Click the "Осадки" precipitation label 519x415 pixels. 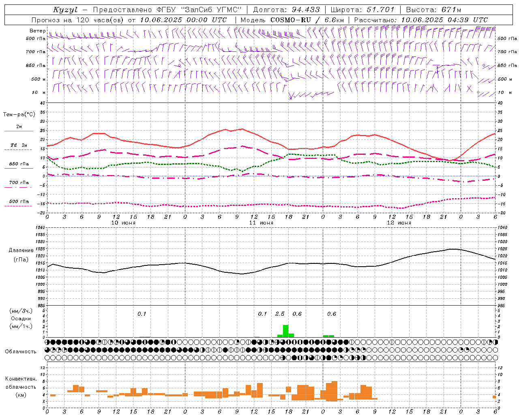pyautogui.click(x=21, y=319)
